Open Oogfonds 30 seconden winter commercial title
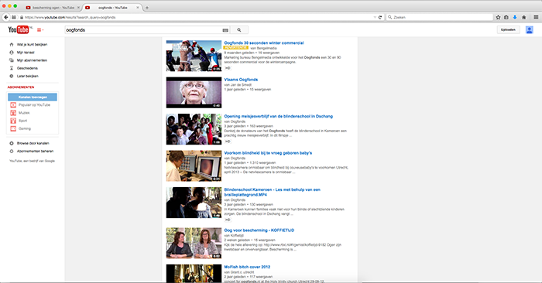Viewport: 542px width, 283px height. 264,43
